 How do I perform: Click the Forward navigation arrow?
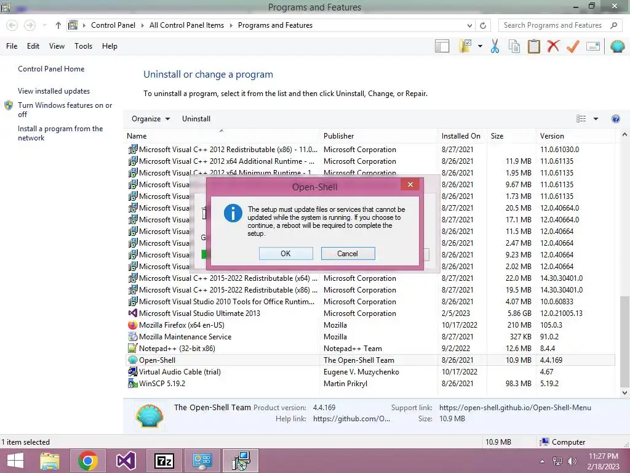pyautogui.click(x=30, y=25)
